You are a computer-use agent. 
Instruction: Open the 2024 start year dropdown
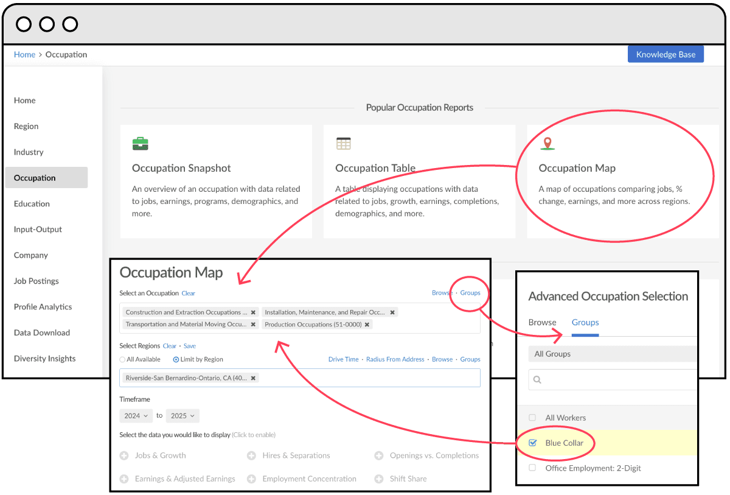coord(136,416)
